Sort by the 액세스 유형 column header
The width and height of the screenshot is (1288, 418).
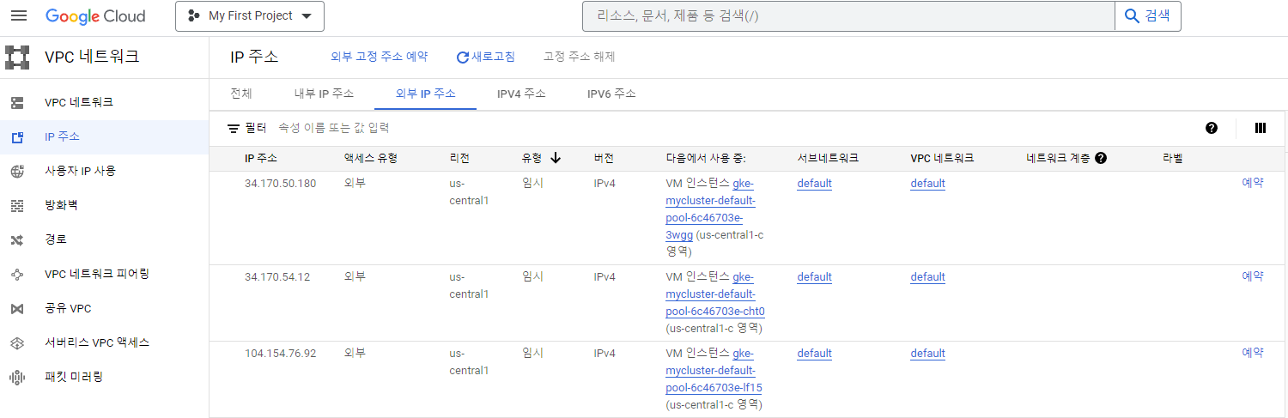(x=371, y=158)
